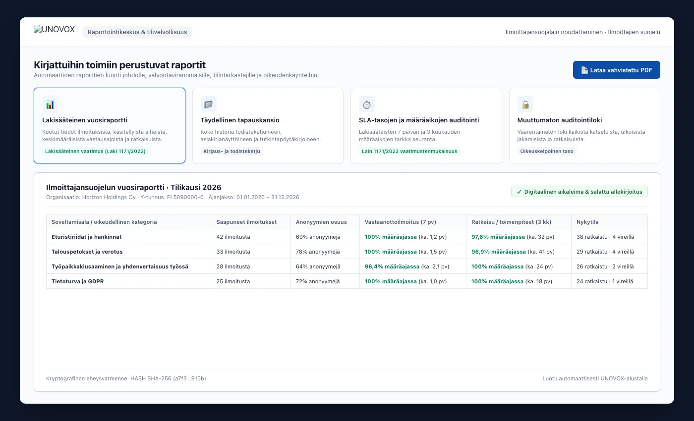This screenshot has width=694, height=421.
Task: Select the Lakisääteinen vuosiraportti report card
Action: pyautogui.click(x=110, y=126)
